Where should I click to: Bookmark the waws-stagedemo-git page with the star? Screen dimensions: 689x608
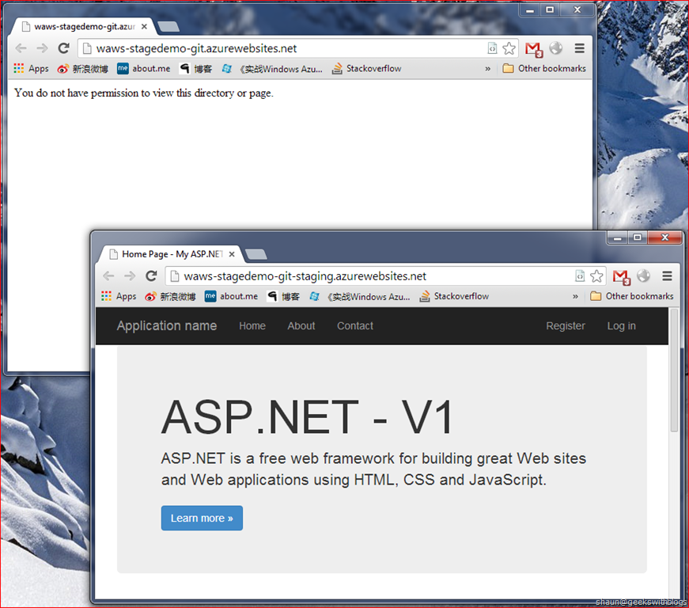pyautogui.click(x=509, y=48)
